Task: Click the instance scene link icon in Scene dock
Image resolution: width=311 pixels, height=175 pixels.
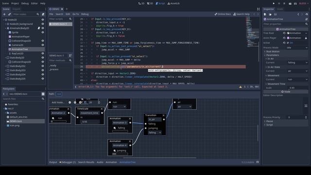Action: coord(9,14)
